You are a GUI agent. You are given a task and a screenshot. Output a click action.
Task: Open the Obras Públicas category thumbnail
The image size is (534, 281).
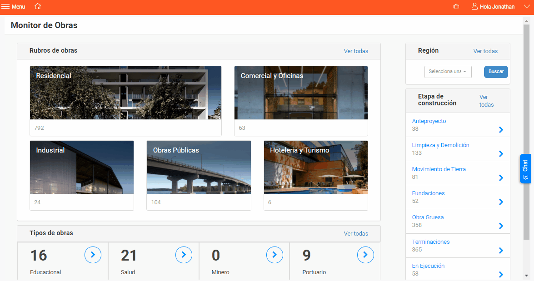coord(199,168)
